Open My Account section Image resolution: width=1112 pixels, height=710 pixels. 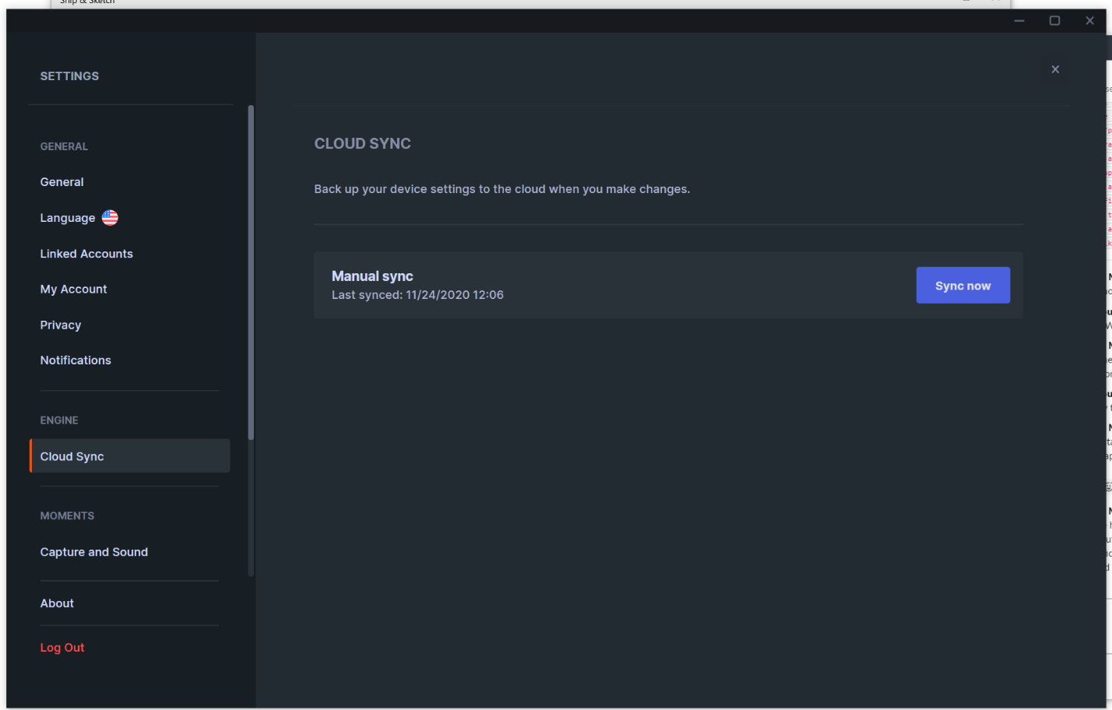pos(74,290)
